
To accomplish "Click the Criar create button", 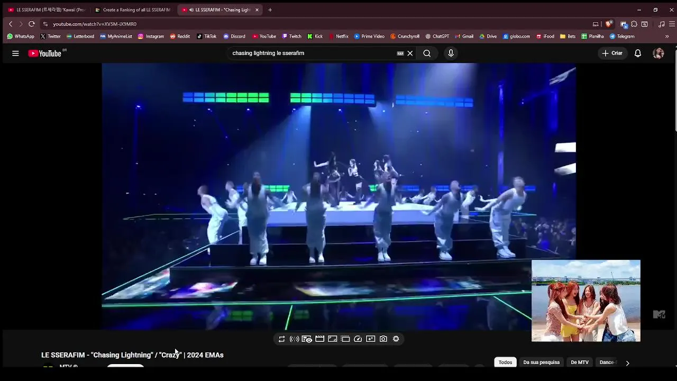I will point(612,53).
